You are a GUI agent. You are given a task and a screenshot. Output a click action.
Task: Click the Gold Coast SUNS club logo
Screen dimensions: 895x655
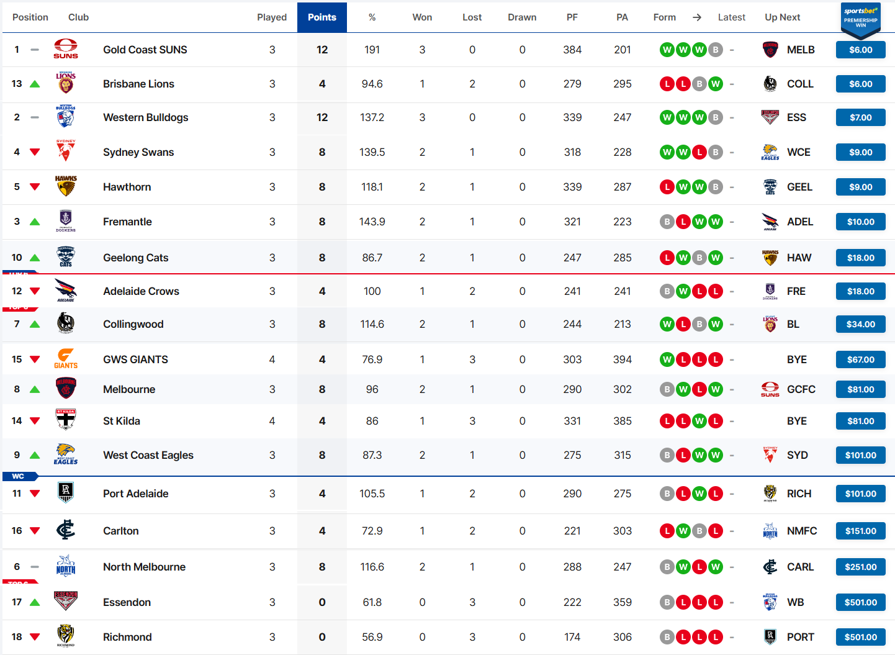click(66, 49)
